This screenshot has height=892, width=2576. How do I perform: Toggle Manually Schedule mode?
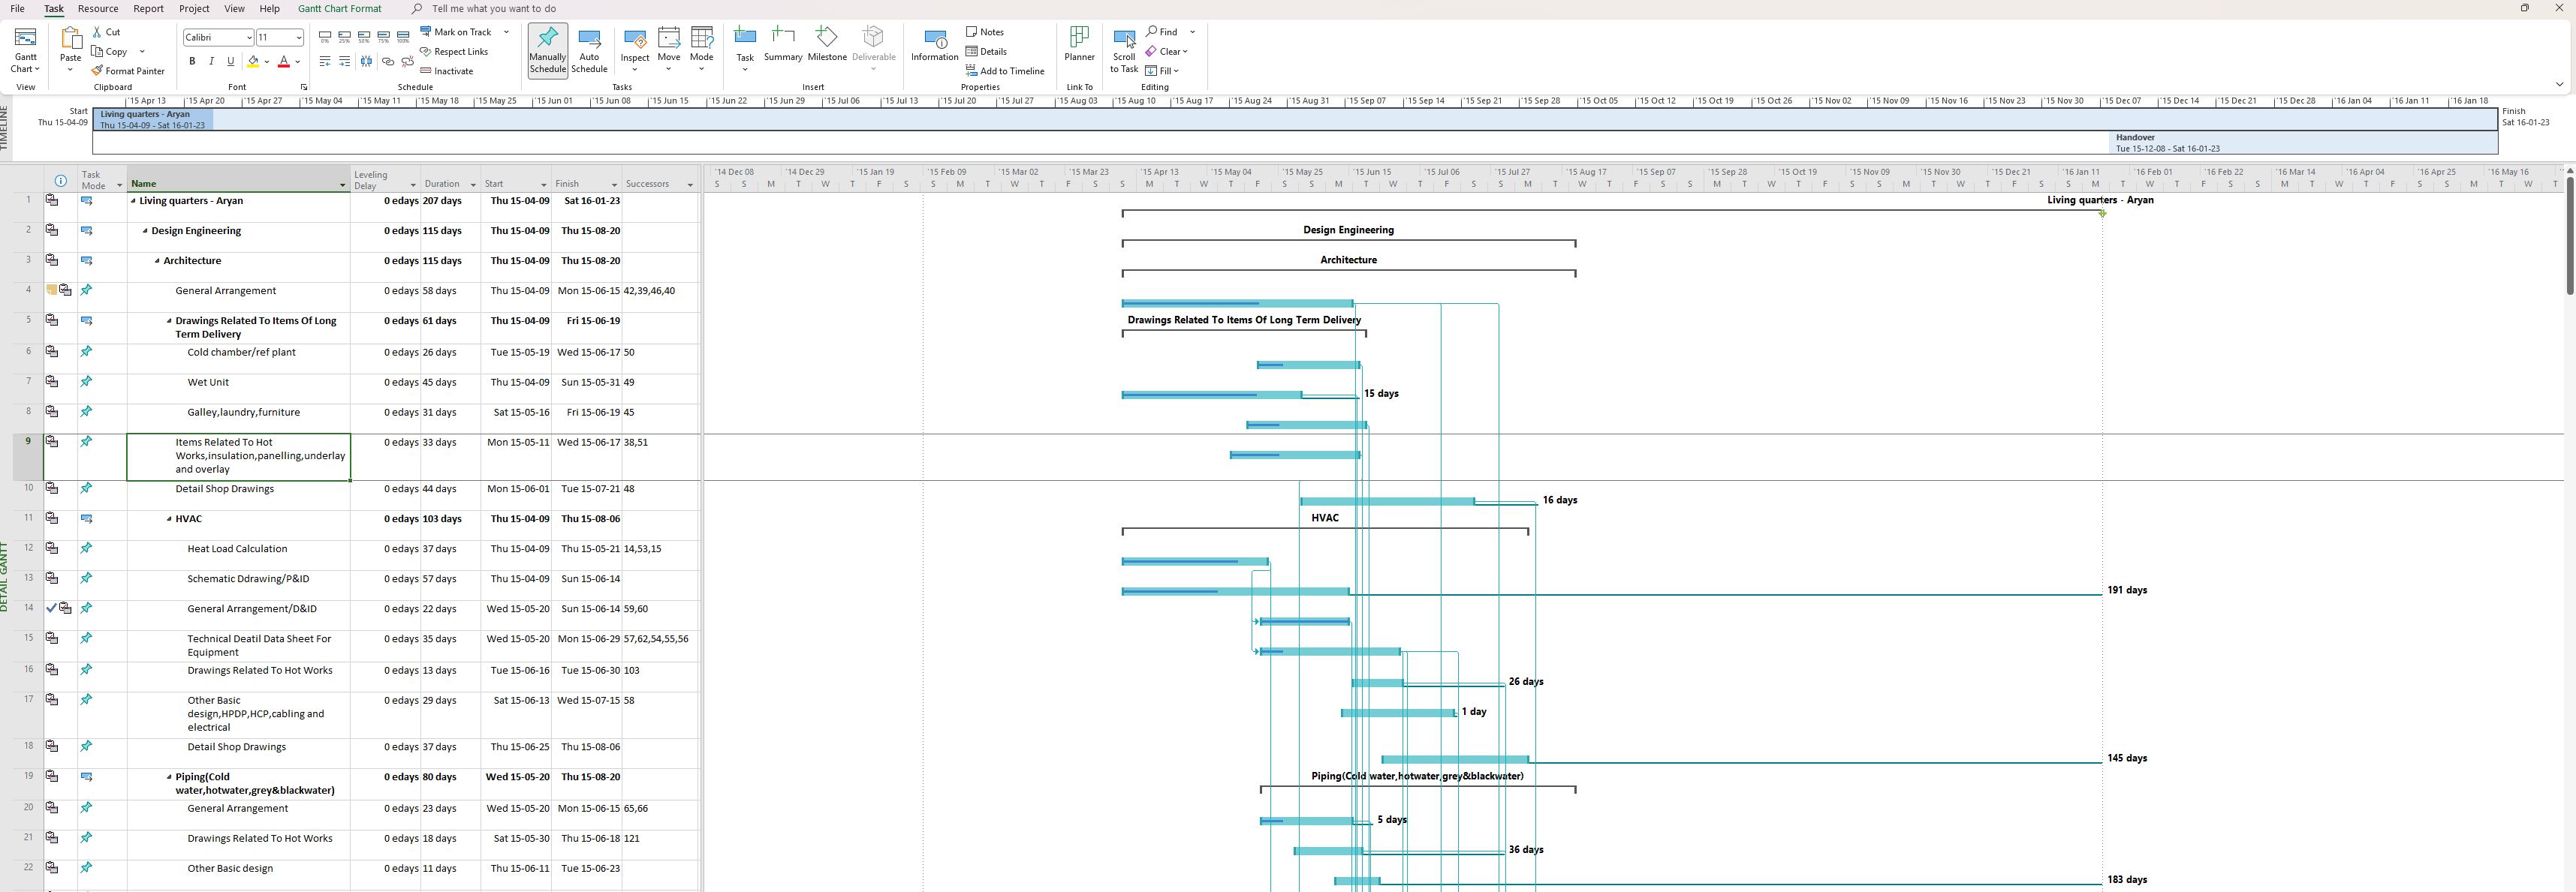point(548,50)
